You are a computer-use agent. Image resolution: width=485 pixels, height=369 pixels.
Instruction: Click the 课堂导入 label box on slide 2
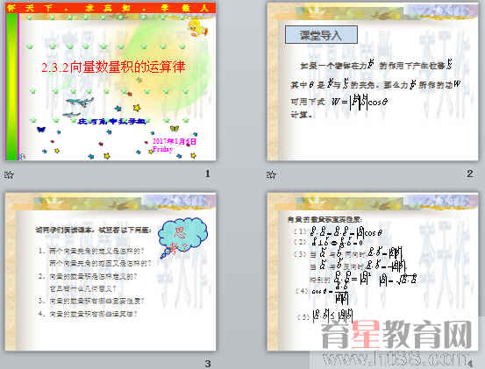321,34
